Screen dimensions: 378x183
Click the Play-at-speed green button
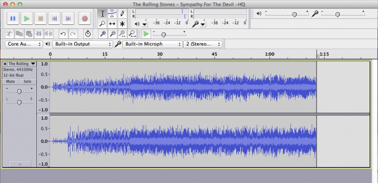pos(146,34)
